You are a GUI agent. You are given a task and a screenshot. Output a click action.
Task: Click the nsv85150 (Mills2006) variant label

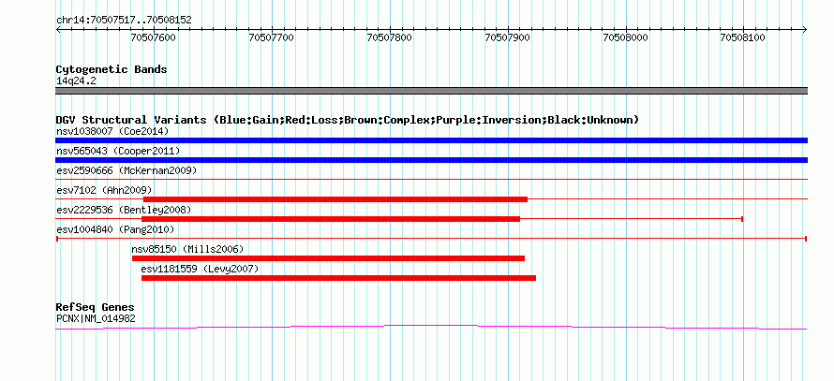coord(187,249)
